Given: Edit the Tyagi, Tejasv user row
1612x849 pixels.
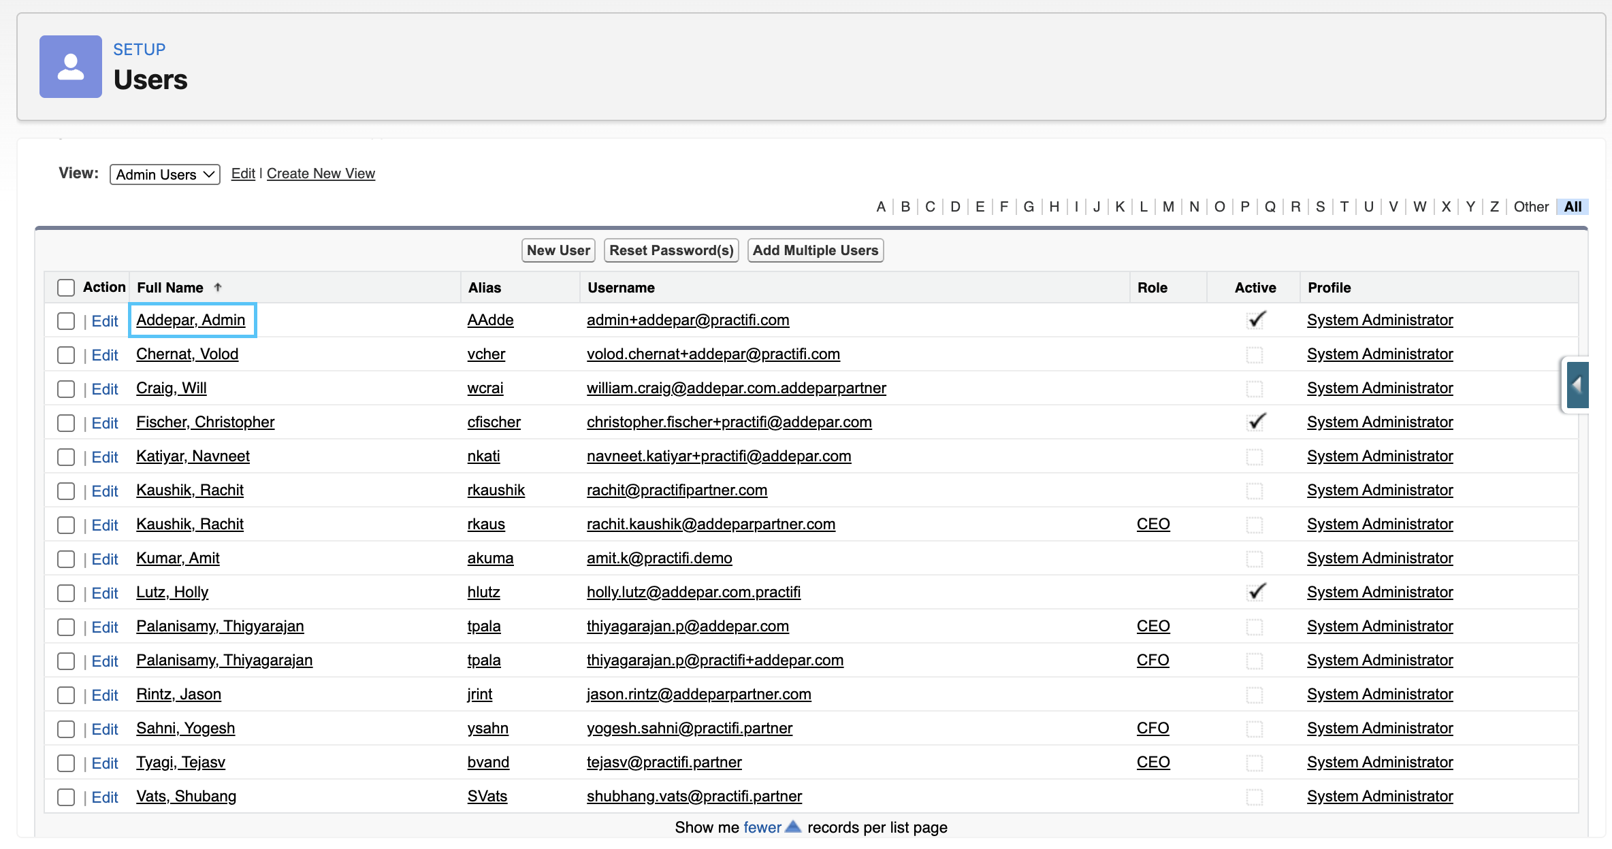Looking at the screenshot, I should [x=105, y=763].
